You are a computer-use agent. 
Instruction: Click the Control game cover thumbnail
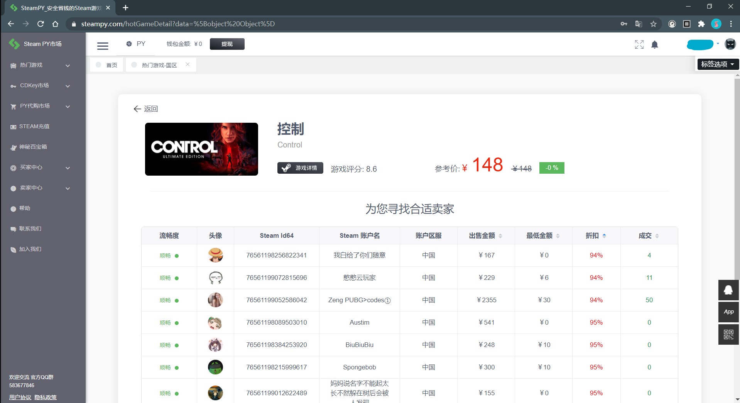pos(201,149)
